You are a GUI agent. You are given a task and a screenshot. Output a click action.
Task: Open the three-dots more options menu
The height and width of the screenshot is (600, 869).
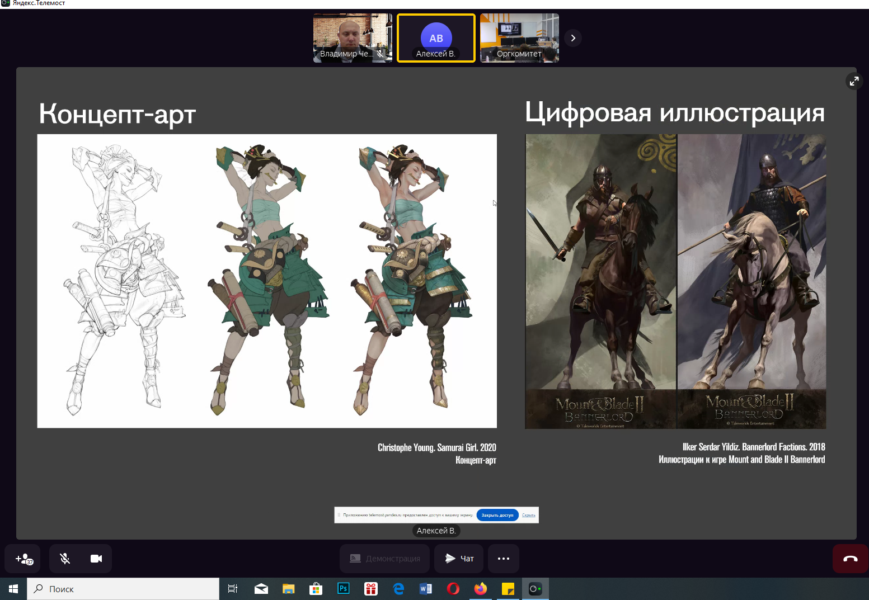tap(504, 559)
